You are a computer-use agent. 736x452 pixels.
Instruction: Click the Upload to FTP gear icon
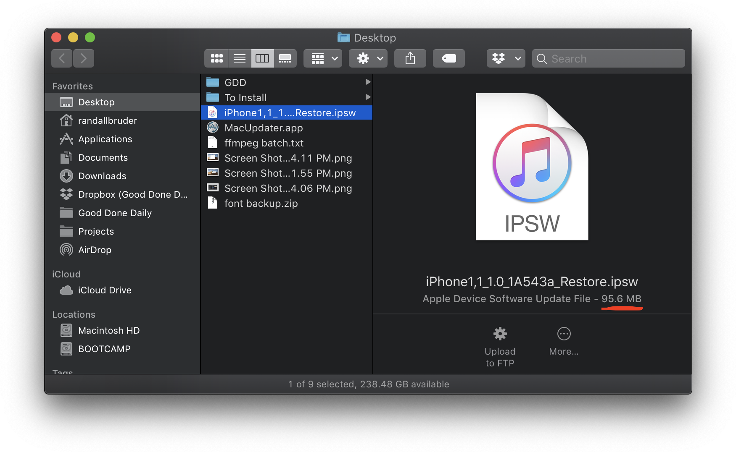tap(500, 334)
